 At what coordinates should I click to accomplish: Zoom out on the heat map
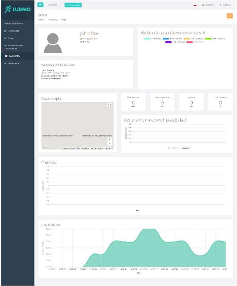point(110,144)
